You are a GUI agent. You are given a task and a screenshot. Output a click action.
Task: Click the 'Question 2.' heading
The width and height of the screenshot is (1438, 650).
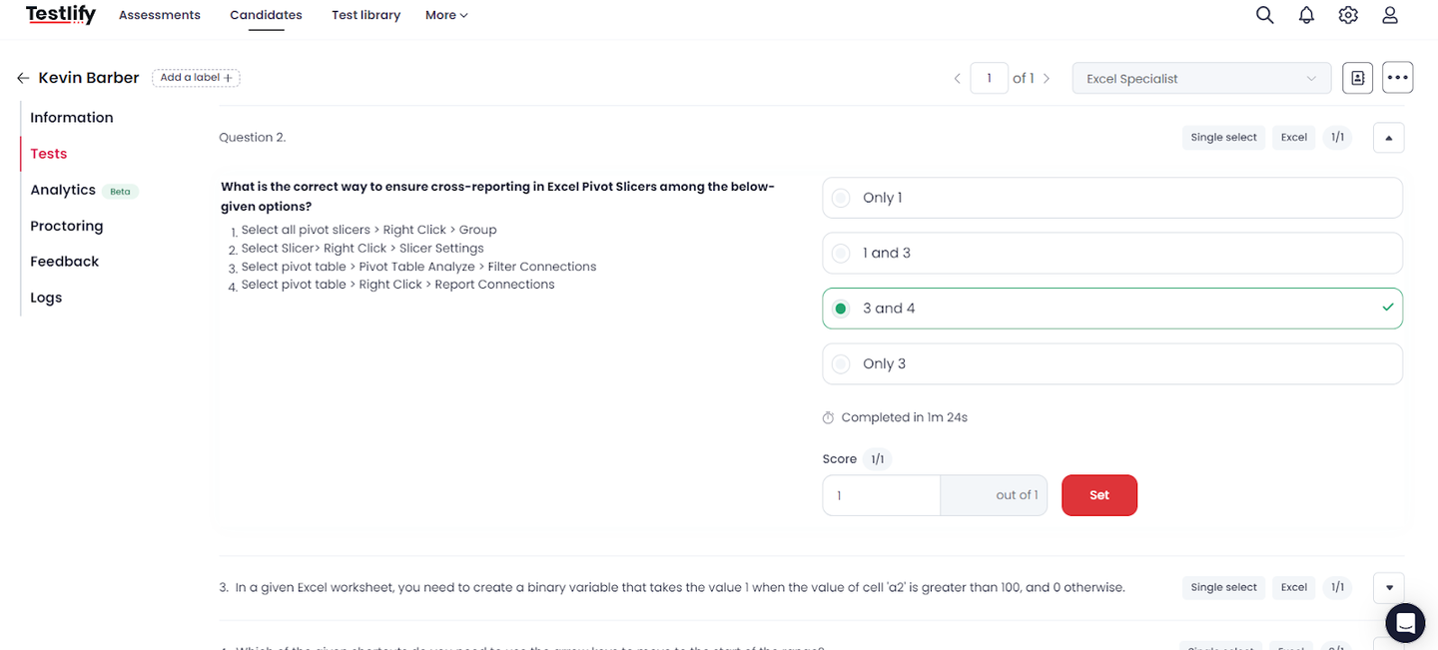[x=253, y=138]
